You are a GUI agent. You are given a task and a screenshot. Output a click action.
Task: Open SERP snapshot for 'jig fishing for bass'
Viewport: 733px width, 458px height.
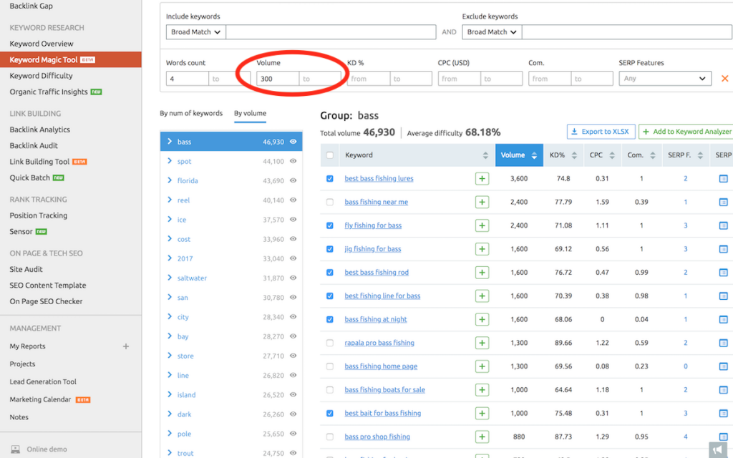(x=723, y=249)
